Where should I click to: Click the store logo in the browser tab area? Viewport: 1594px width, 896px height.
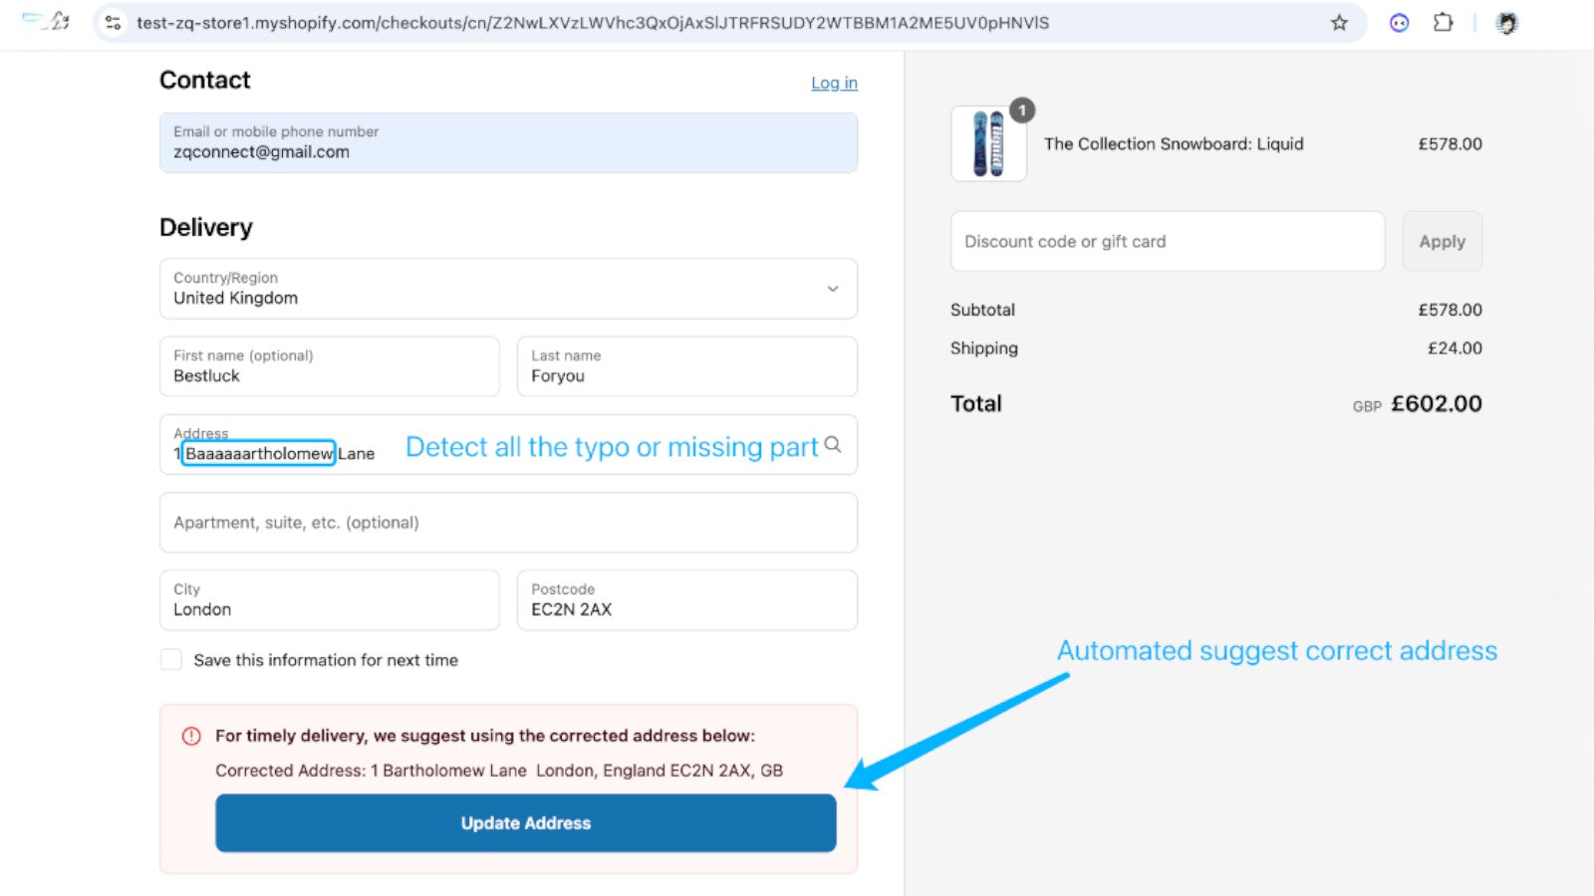click(x=45, y=22)
